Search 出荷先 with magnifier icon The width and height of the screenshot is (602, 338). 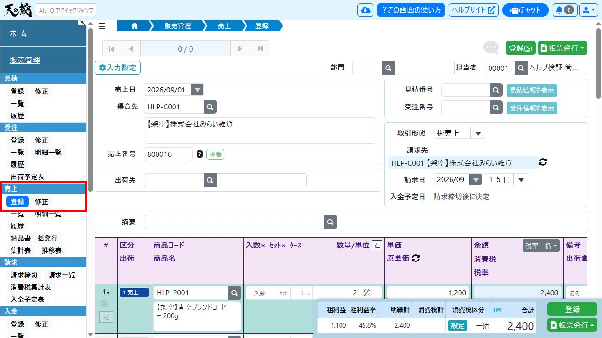210,180
